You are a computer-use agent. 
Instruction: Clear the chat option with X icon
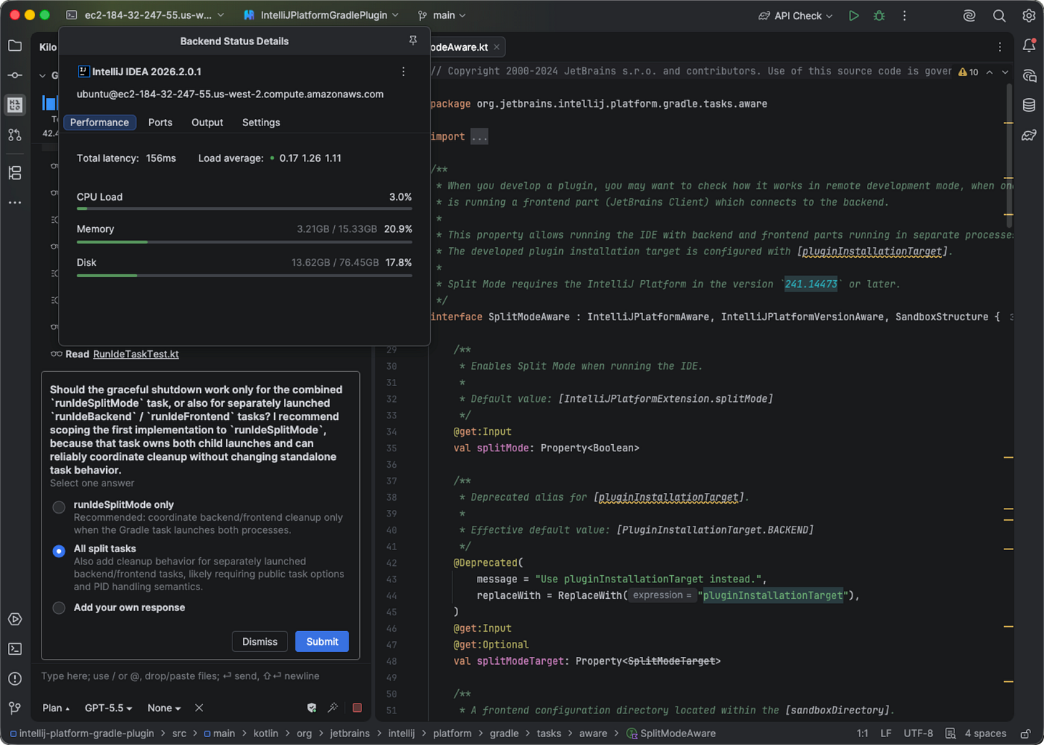pos(199,708)
